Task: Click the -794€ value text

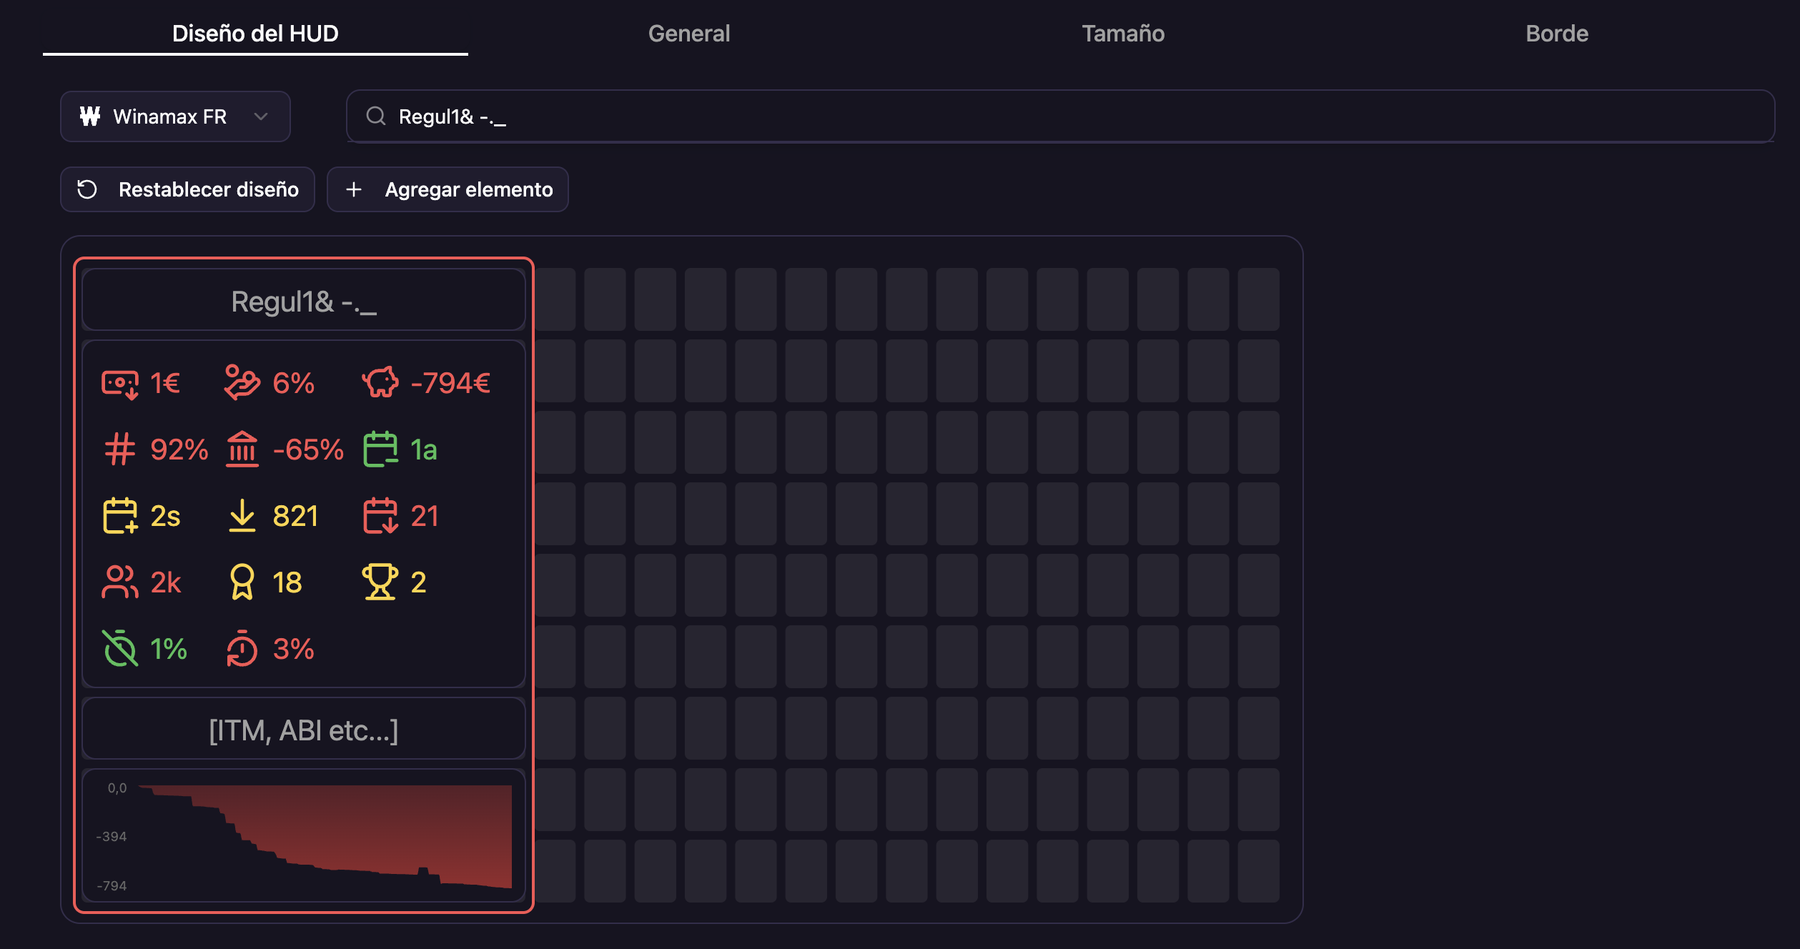Action: pos(450,384)
